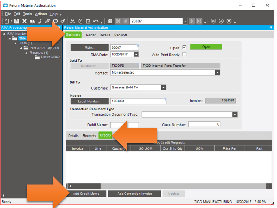
Task: Open the Edit menu
Action: pos(17,14)
